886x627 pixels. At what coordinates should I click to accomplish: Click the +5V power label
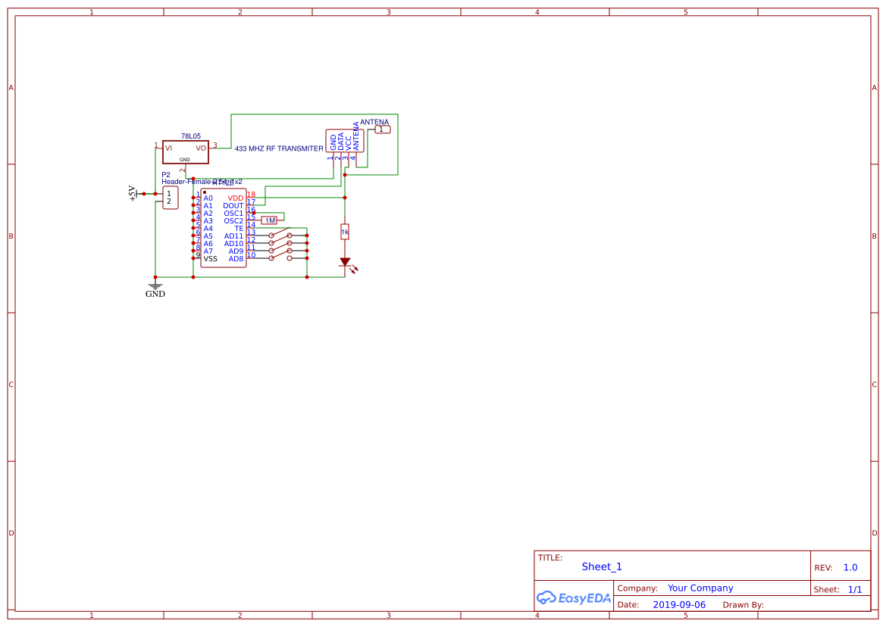133,194
